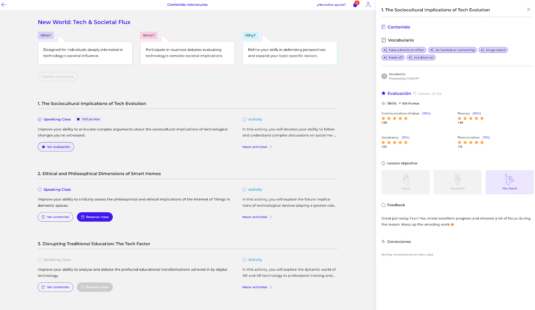Viewport: 535px width, 310px height.
Task: Select the You Rock! hand gesture card
Action: (510, 182)
